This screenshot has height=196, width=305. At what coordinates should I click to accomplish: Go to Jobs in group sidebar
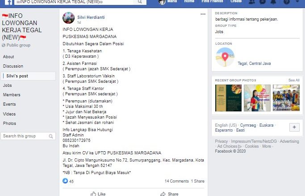click(x=8, y=85)
